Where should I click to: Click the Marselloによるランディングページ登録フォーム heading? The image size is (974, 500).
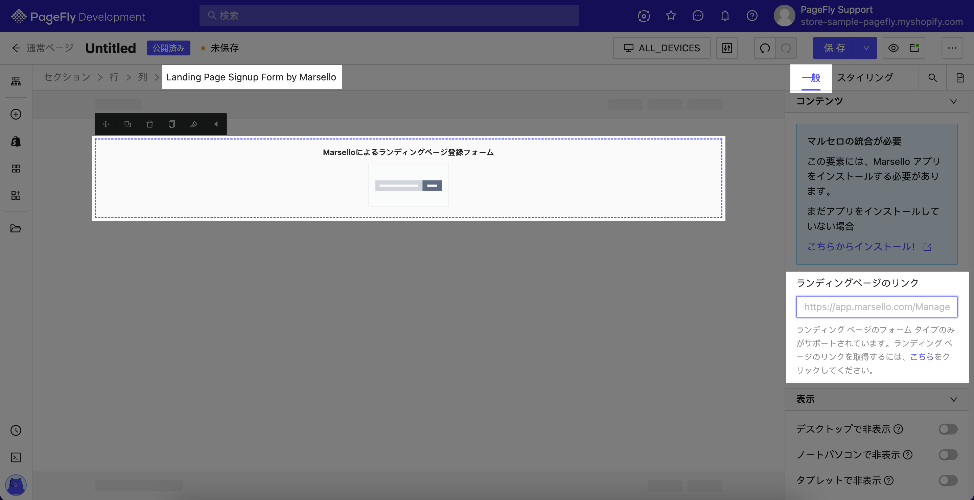click(x=408, y=152)
